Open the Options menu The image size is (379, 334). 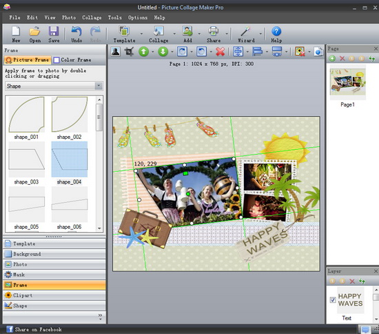tap(138, 18)
